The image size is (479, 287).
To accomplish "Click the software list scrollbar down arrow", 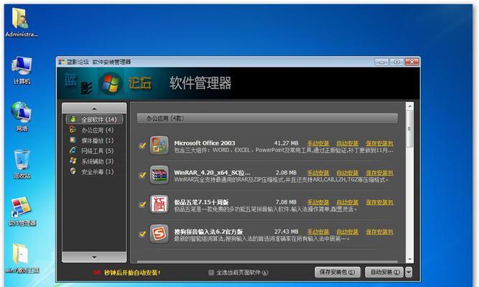I will [409, 259].
